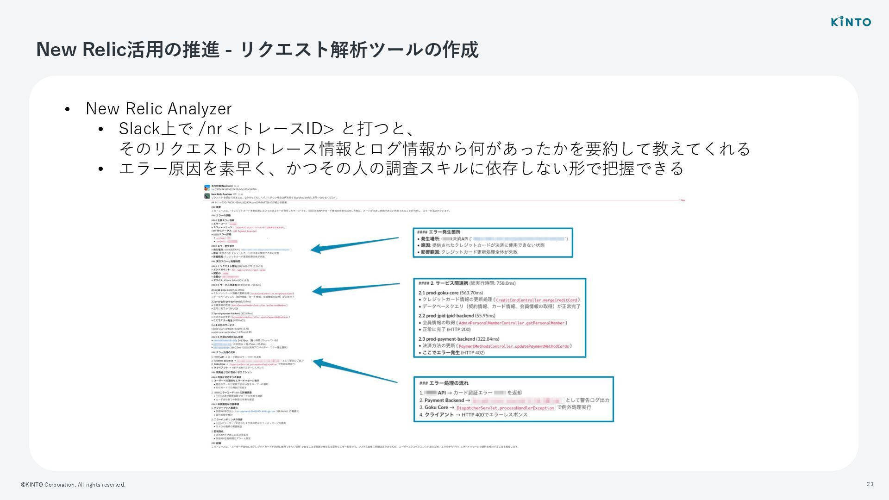This screenshot has width=889, height=500.
Task: Click '### 実行フローと処理時間' heading in Slack message
Action: [x=225, y=262]
